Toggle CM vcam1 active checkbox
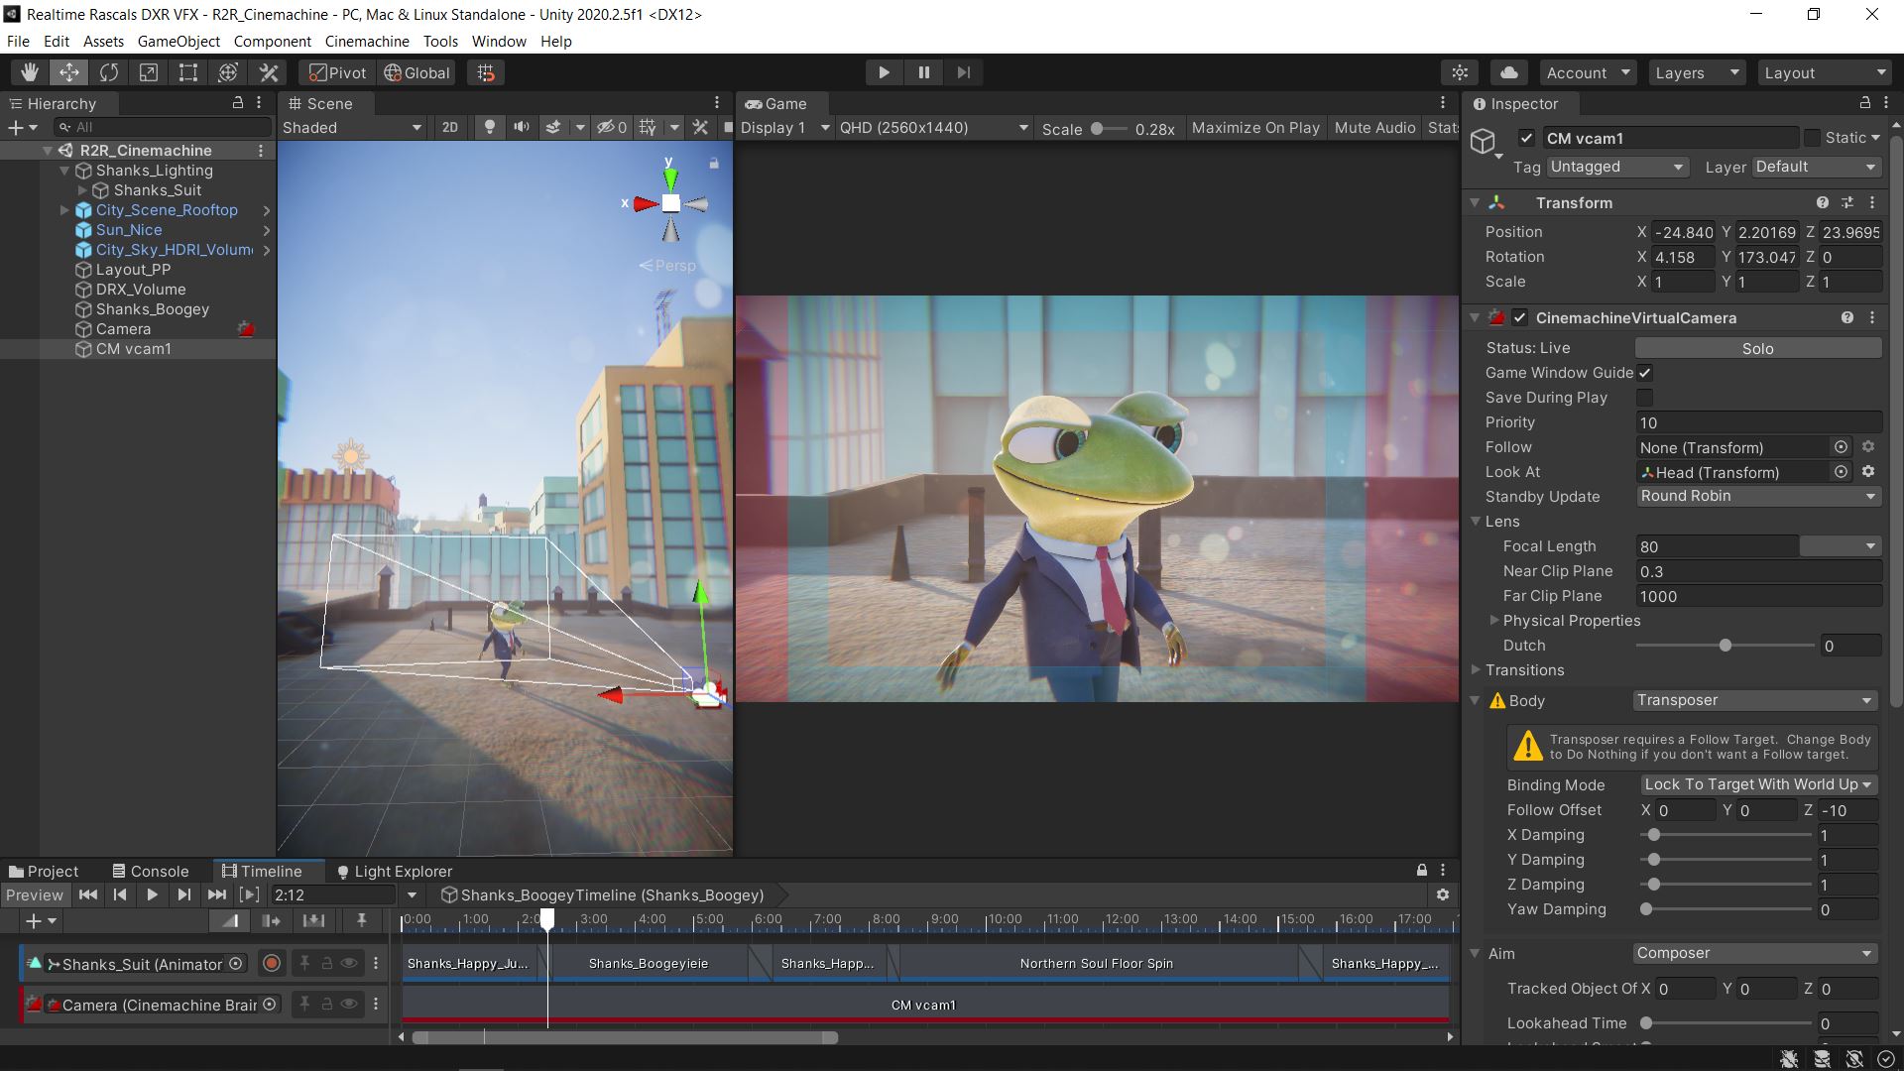Viewport: 1904px width, 1071px height. 1526,138
